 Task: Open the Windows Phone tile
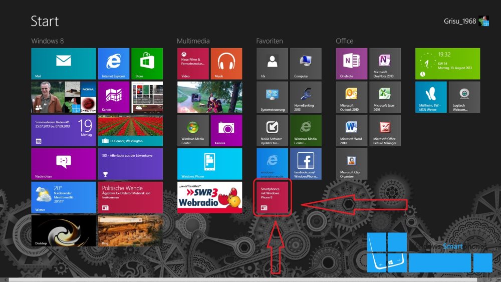point(209,164)
